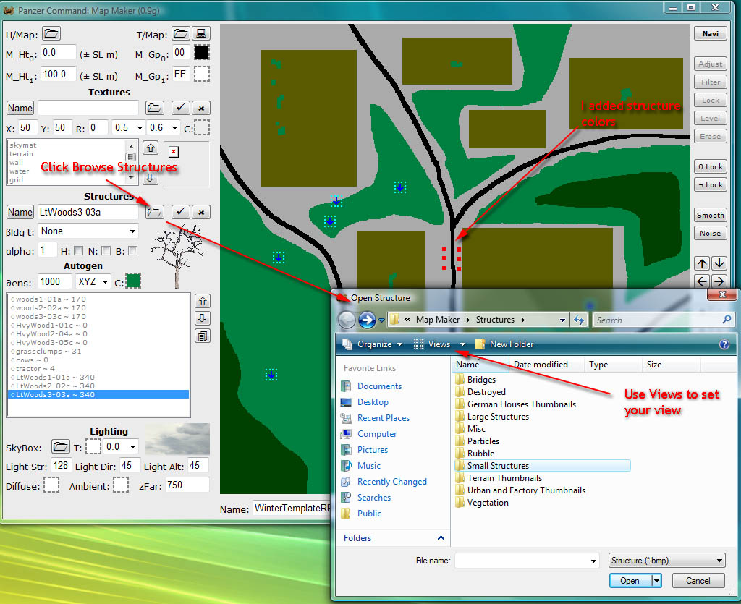Move the selected texture up the list
The image size is (741, 604).
(x=151, y=148)
